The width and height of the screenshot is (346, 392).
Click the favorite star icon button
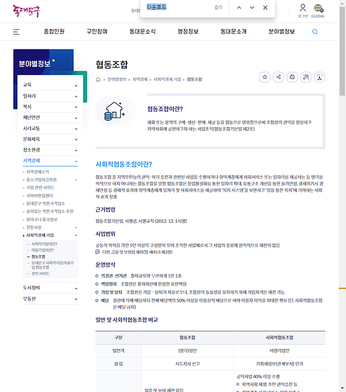point(265,77)
